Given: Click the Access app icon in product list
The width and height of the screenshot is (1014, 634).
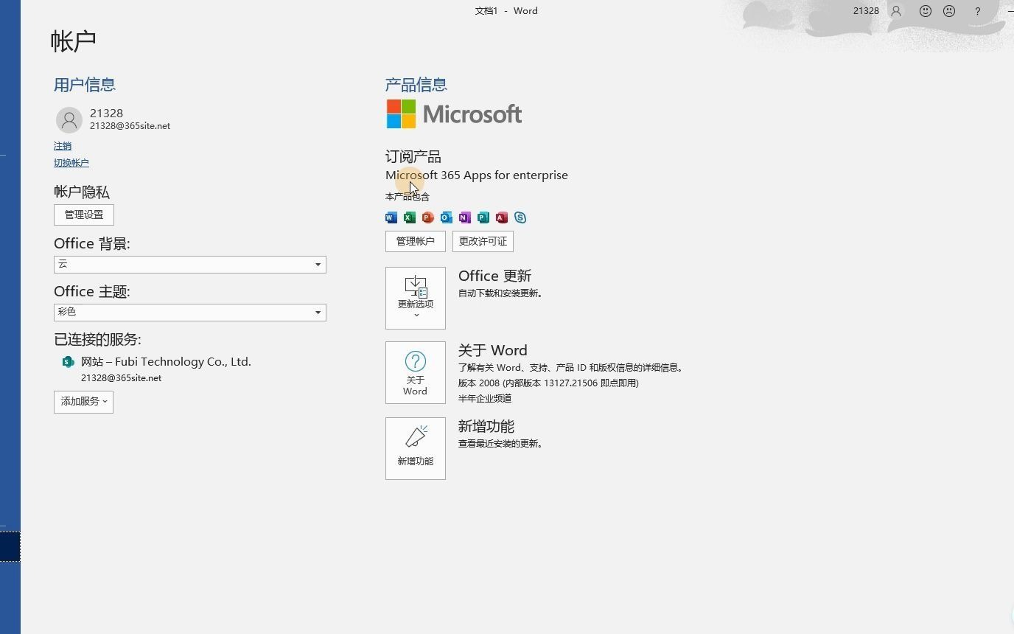Looking at the screenshot, I should (502, 217).
